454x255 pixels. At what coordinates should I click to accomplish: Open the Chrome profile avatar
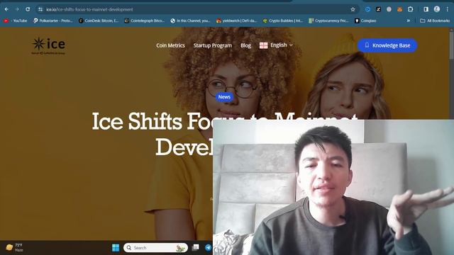tap(437, 9)
